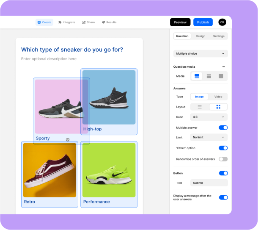Viewport: 258px width, 230px height.
Task: Click the Publish button
Action: tap(203, 22)
